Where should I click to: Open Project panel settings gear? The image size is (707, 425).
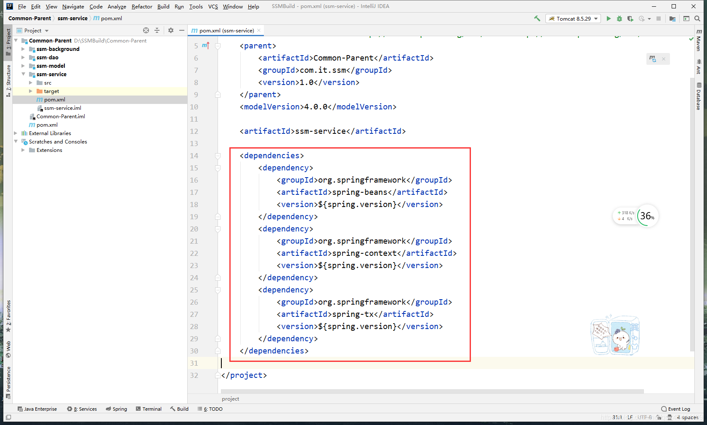tap(171, 30)
